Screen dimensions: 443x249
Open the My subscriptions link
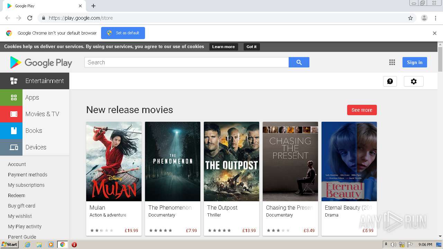click(x=26, y=185)
